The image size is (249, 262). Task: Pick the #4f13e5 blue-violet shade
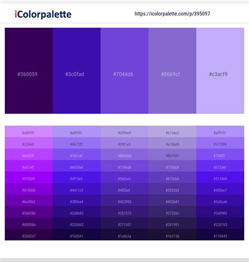tap(77, 177)
